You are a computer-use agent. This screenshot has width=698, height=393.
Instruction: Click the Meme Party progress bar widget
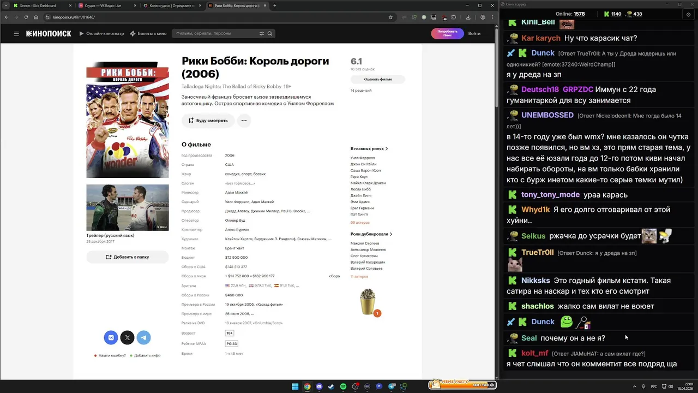(461, 384)
